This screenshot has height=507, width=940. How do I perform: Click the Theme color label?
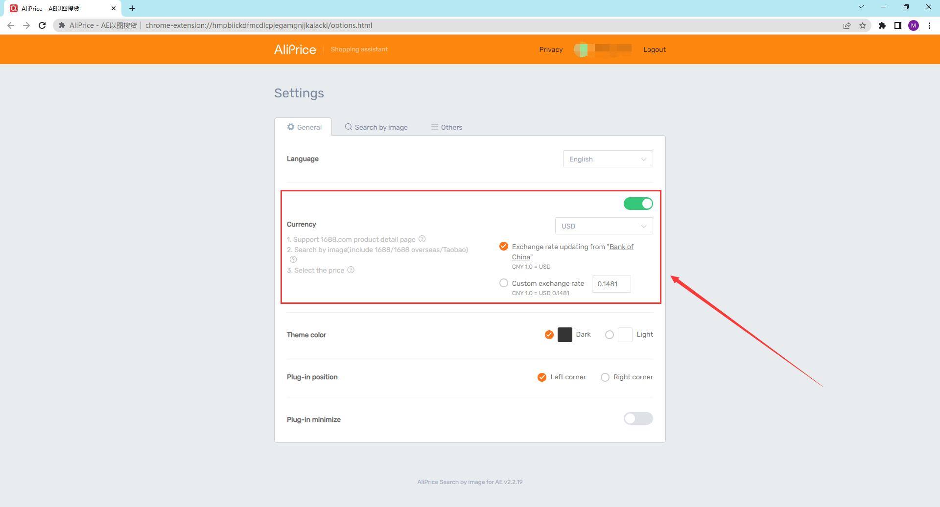306,335
